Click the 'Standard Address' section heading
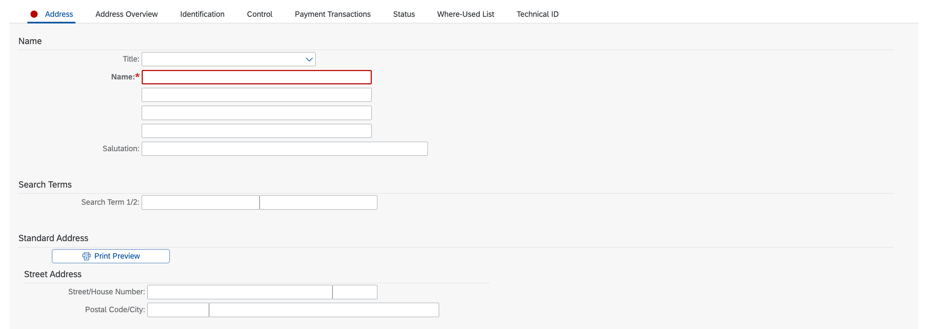The image size is (928, 329). (x=53, y=238)
